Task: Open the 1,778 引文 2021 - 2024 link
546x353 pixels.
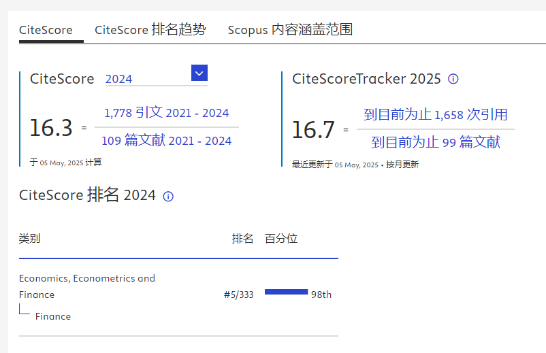Action: coord(166,113)
